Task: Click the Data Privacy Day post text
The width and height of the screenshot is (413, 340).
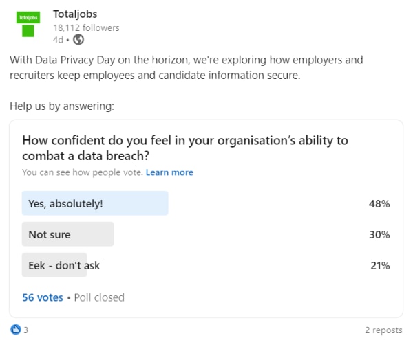Action: [187, 67]
